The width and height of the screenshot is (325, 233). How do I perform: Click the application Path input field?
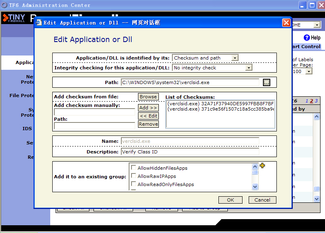190,82
